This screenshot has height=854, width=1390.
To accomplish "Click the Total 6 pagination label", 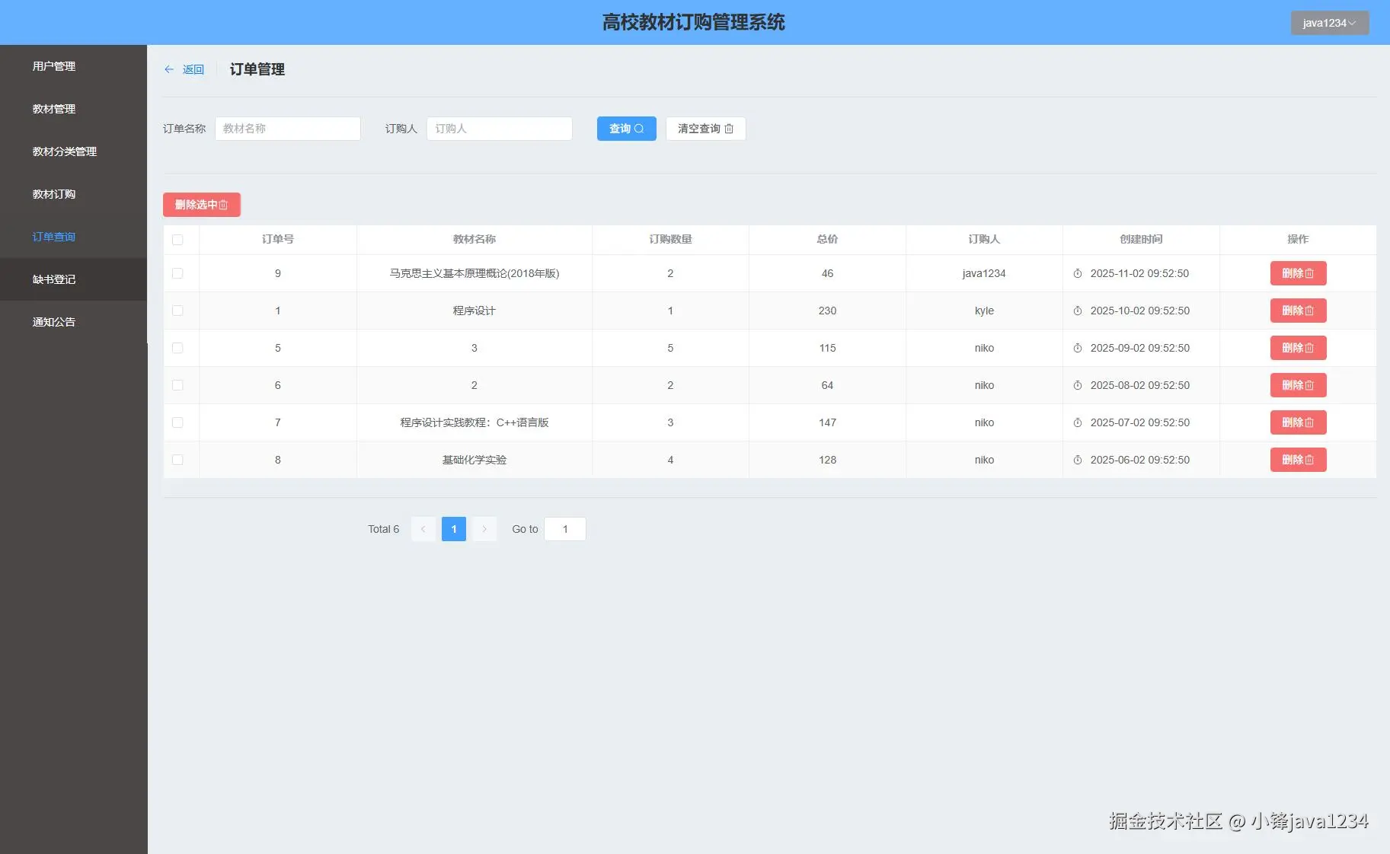I will point(383,529).
